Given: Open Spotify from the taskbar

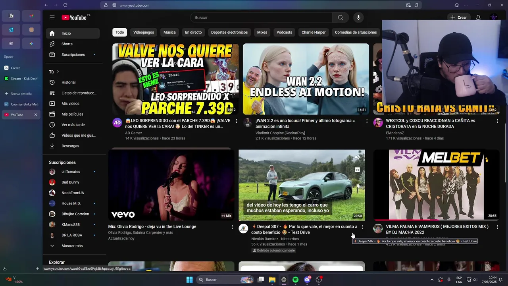Looking at the screenshot, I should 295,280.
